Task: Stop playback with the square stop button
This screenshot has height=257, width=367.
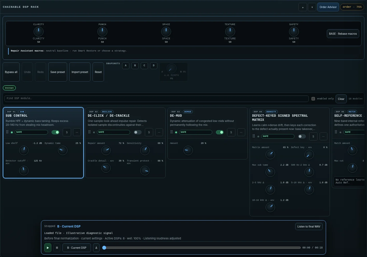Action: click(57, 248)
